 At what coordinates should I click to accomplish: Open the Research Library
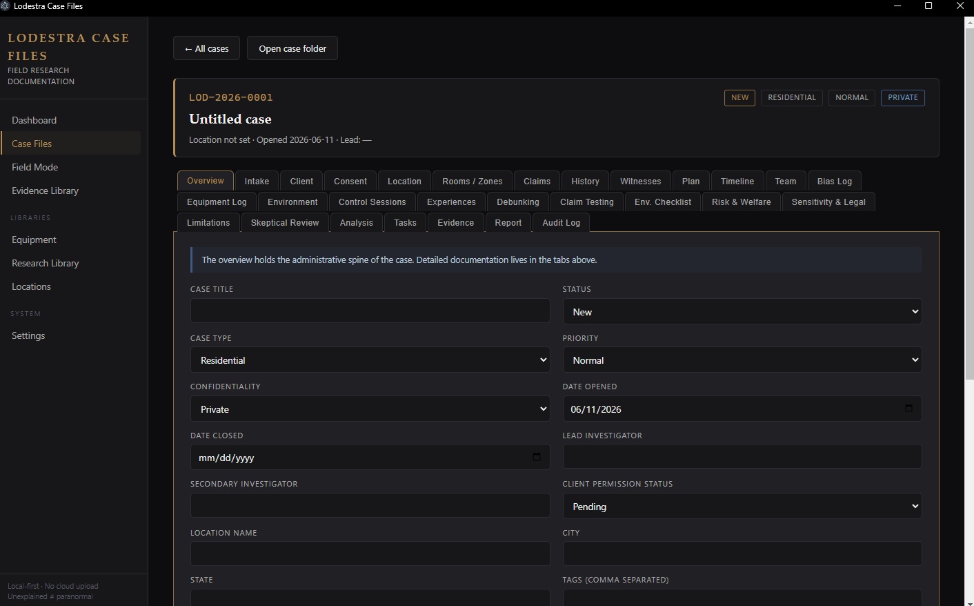(x=70, y=263)
